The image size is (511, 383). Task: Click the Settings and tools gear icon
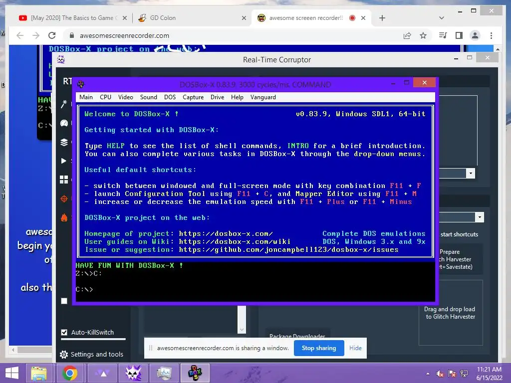[x=64, y=355]
